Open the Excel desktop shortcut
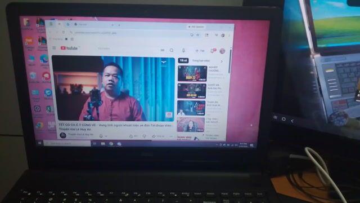360x203 pixels. click(50, 109)
